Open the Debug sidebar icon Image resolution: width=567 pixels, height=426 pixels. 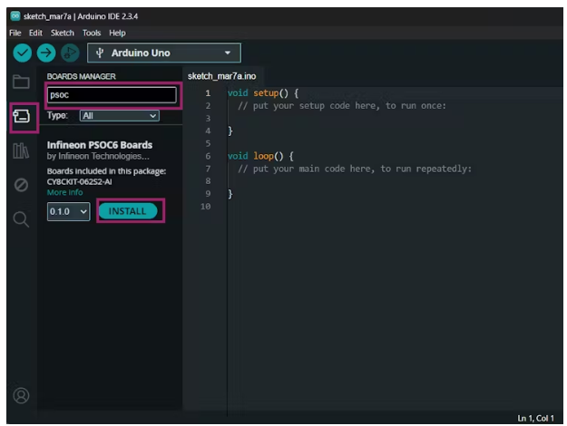[x=21, y=185]
